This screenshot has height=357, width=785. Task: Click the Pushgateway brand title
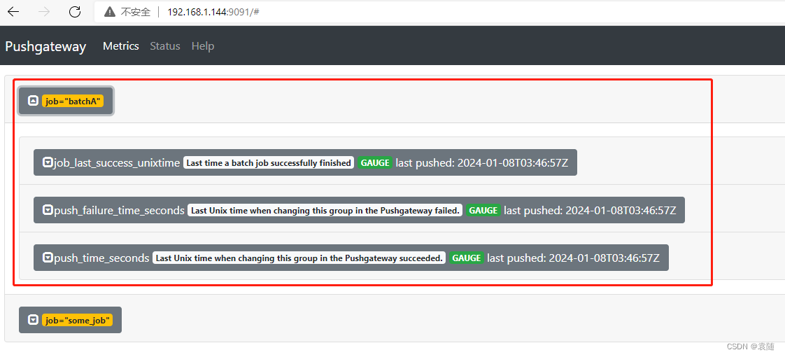pos(45,47)
